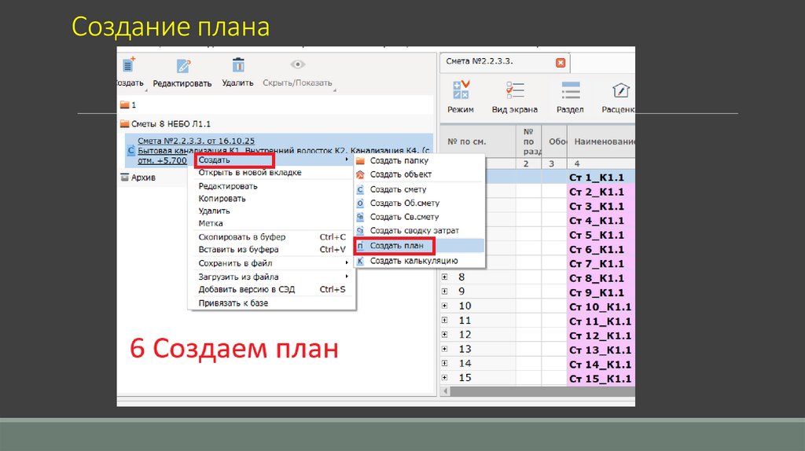Expand row 15 in the estimate table
This screenshot has width=805, height=451.
[x=445, y=378]
